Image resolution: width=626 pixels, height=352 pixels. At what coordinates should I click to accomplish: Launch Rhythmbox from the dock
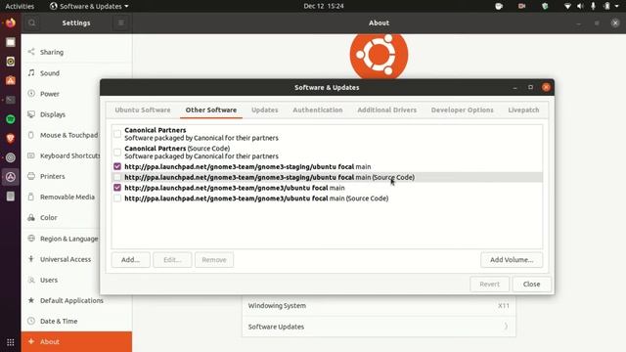tap(11, 61)
